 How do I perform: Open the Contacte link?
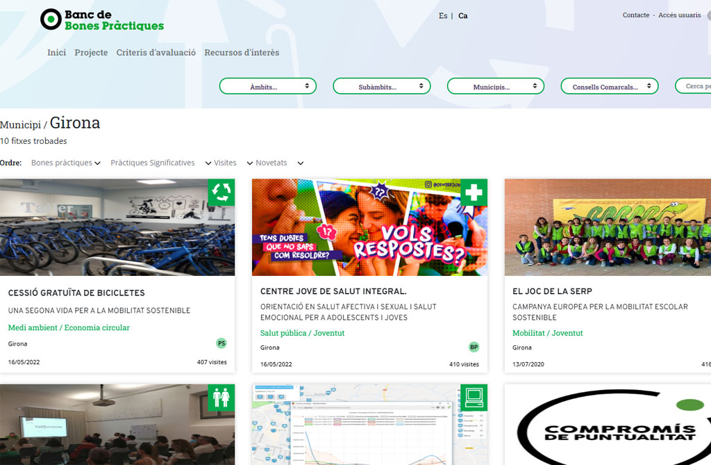click(x=636, y=15)
